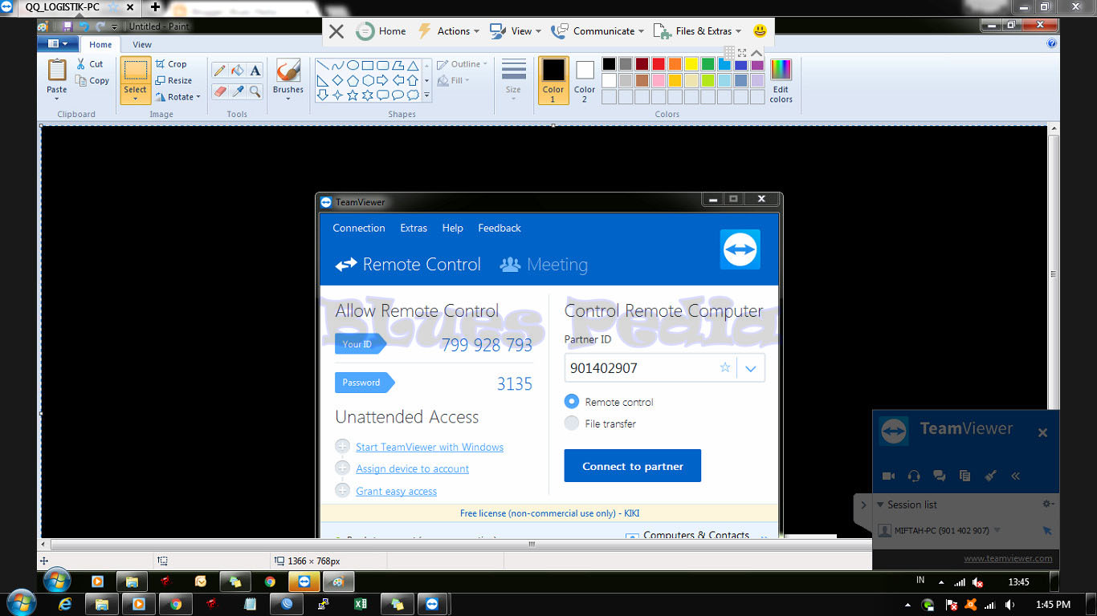
Task: Open the Connection menu in TeamViewer
Action: tap(359, 228)
